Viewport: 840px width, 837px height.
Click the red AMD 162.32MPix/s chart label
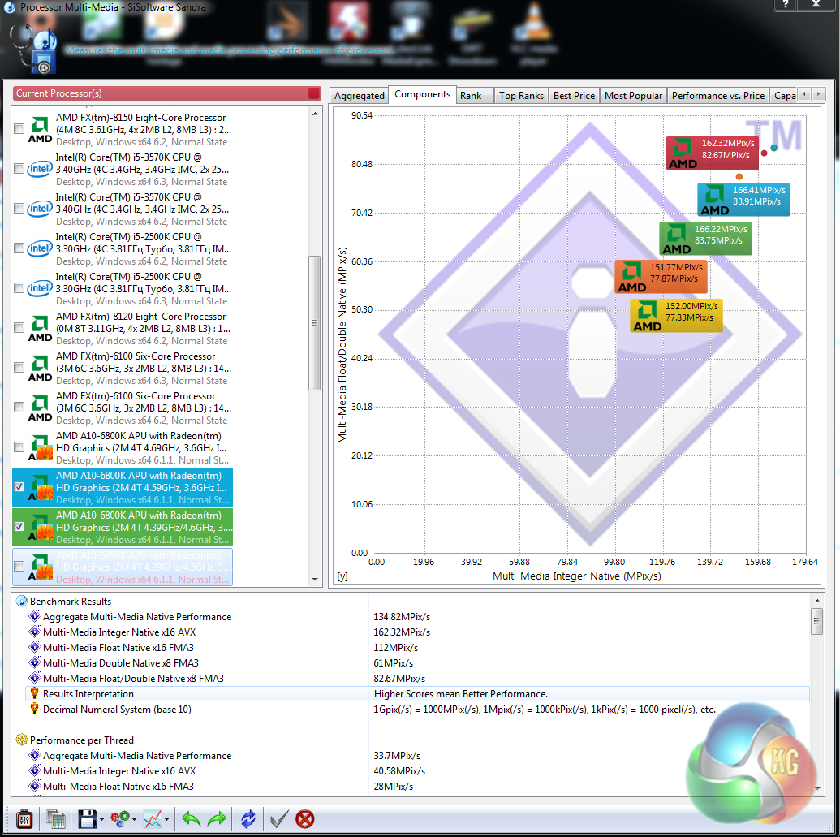point(713,153)
